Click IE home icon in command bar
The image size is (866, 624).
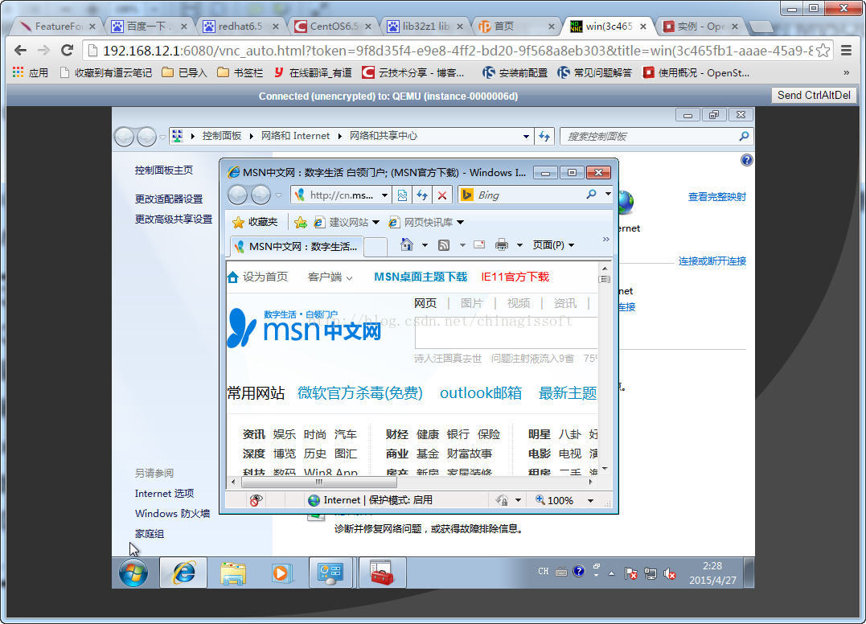[x=407, y=244]
